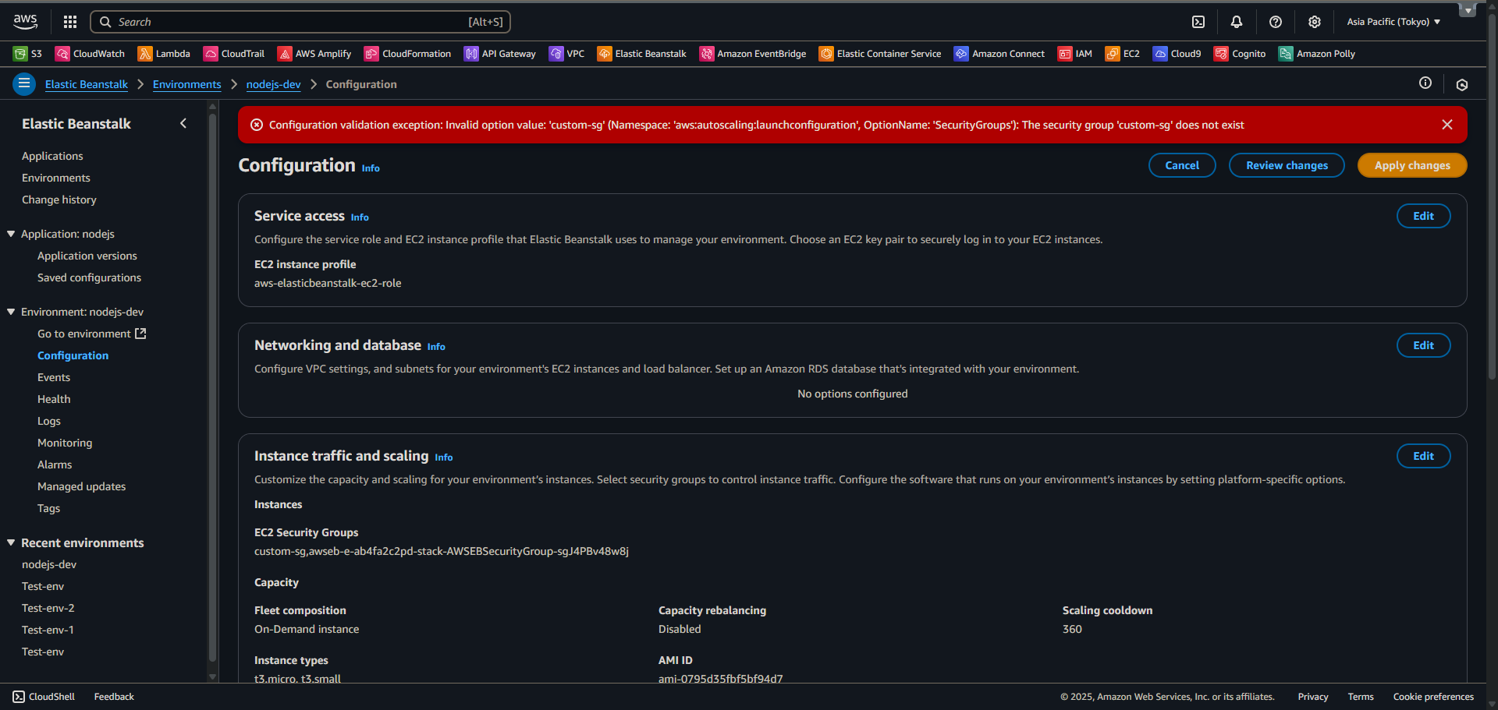Collapse the Recent environments section
1498x710 pixels.
point(11,542)
